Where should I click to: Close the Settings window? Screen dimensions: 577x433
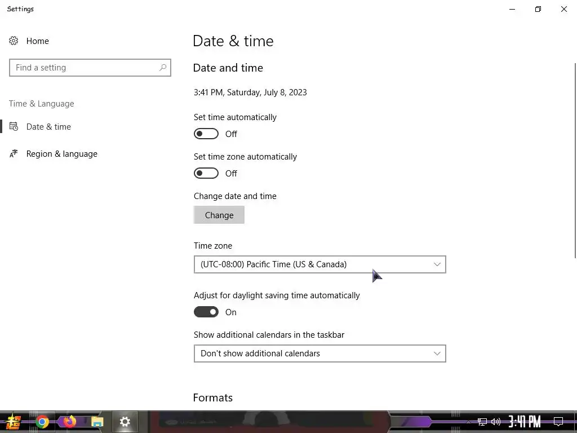pyautogui.click(x=563, y=9)
